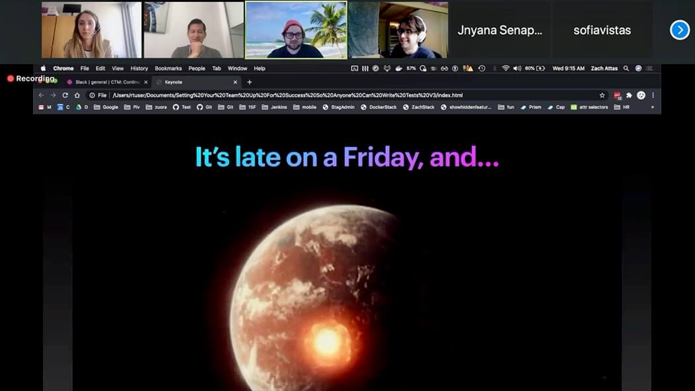Screen dimensions: 695x391
Task: Open the Bookmarks menu
Action: [x=168, y=69]
